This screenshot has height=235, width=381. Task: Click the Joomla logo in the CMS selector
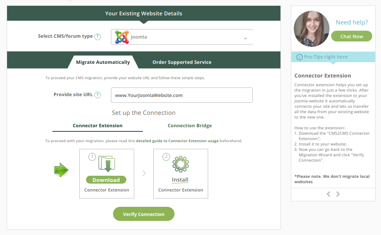click(122, 37)
